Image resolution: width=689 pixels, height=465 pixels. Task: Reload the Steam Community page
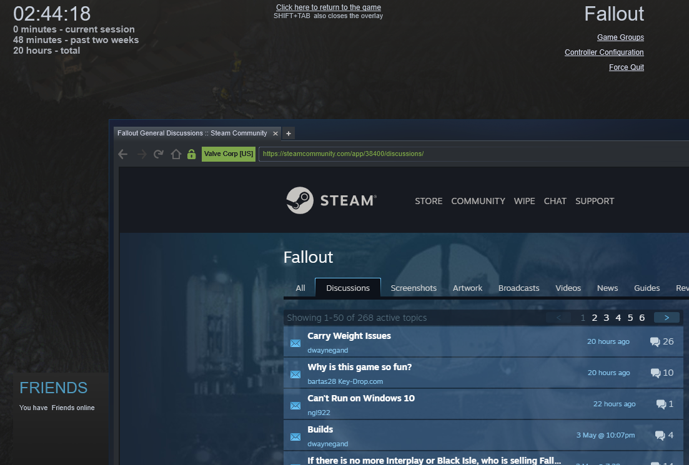tap(159, 154)
